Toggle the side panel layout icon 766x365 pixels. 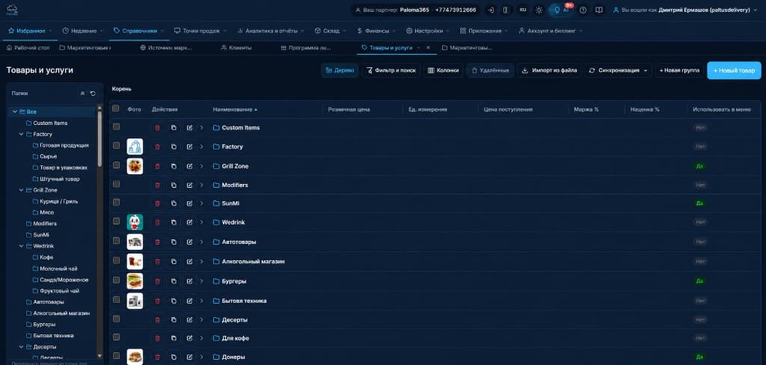pos(506,10)
